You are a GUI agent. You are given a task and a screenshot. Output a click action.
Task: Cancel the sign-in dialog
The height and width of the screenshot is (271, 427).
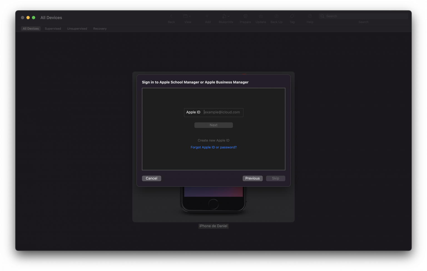coord(152,178)
